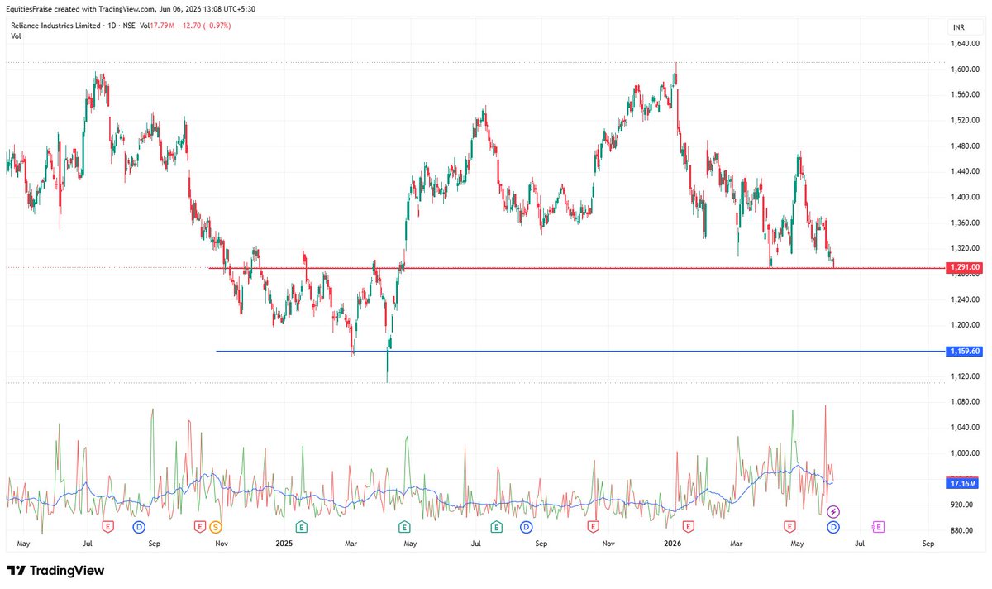Click the 1,400.00 price axis label
Screen dimensions: 992x589
pos(964,198)
